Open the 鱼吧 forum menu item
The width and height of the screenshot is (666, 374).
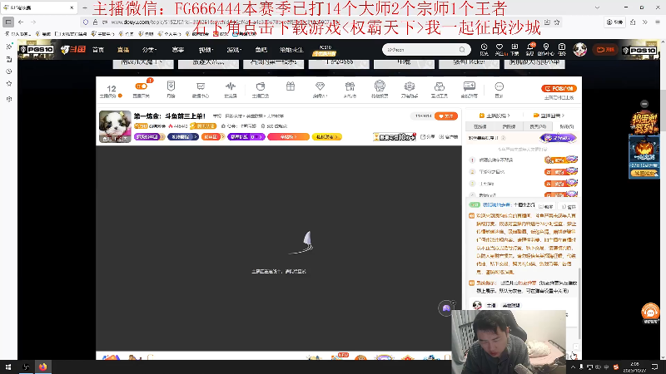[x=261, y=50]
